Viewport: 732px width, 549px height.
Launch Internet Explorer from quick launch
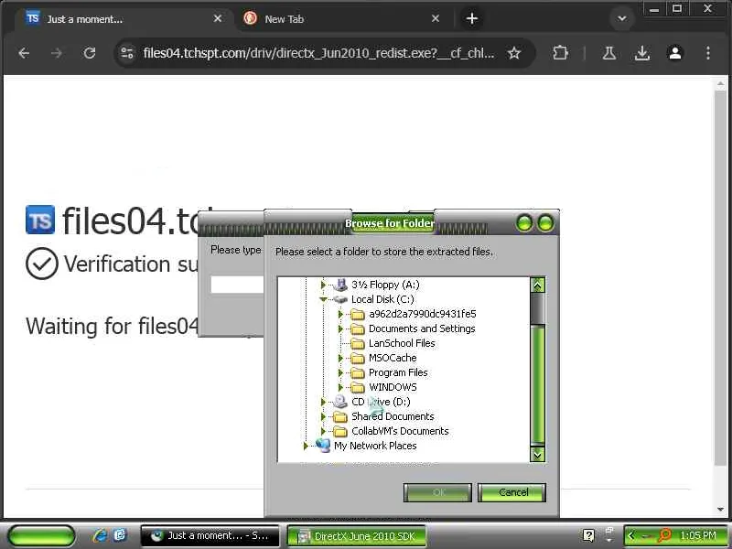pos(100,535)
